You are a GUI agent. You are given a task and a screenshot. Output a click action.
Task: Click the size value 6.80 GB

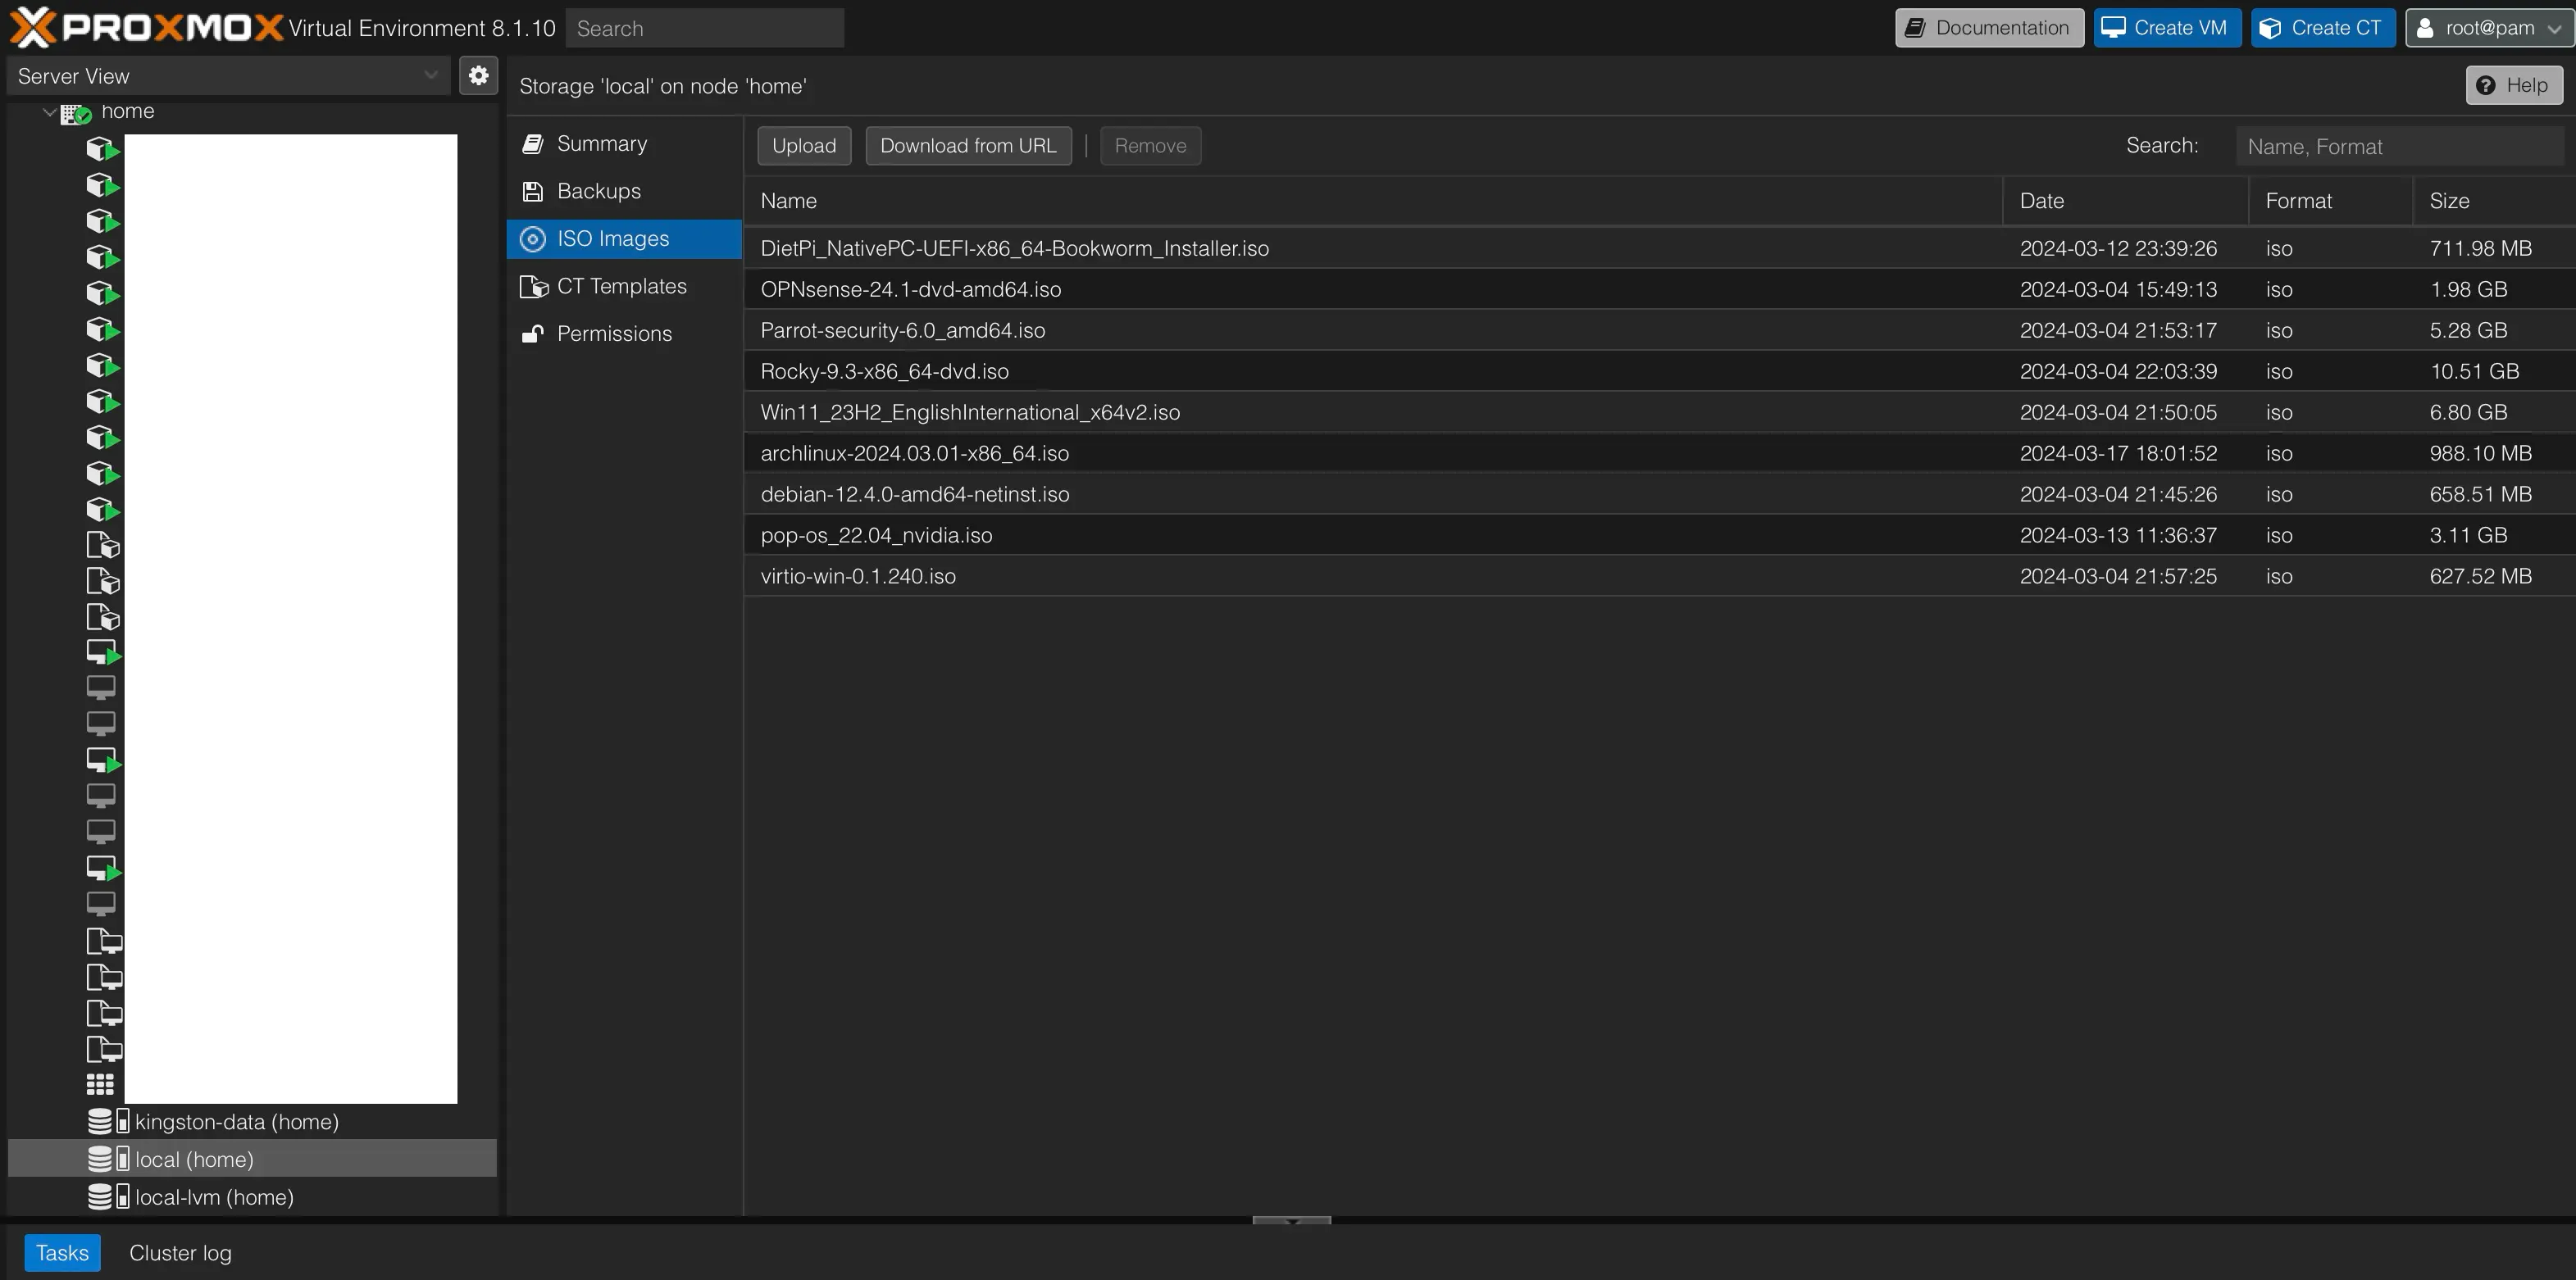click(2468, 411)
